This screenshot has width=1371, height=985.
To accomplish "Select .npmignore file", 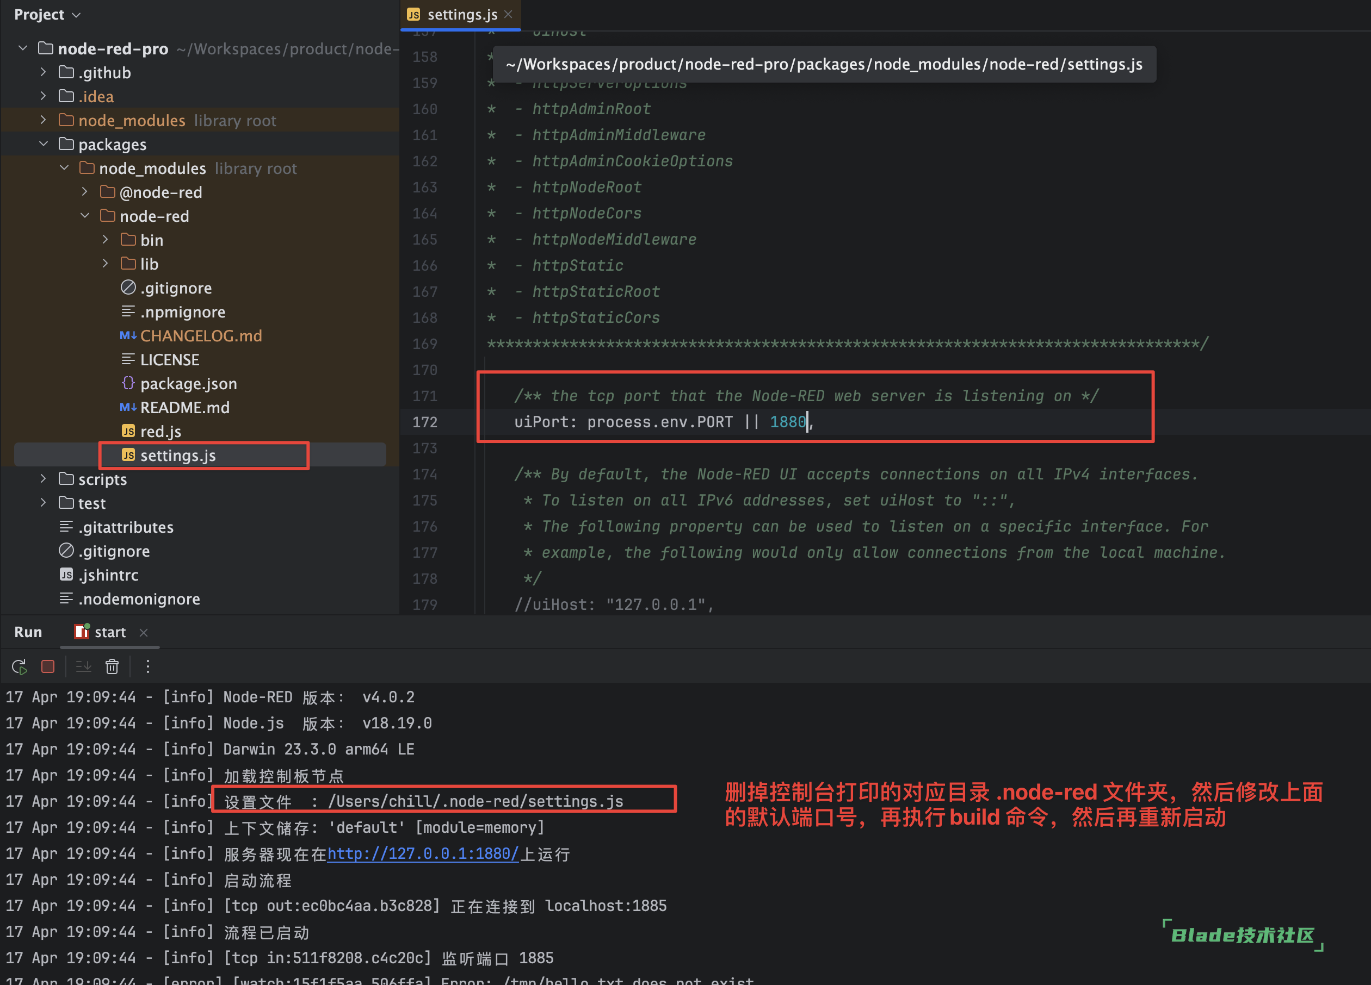I will pyautogui.click(x=183, y=311).
